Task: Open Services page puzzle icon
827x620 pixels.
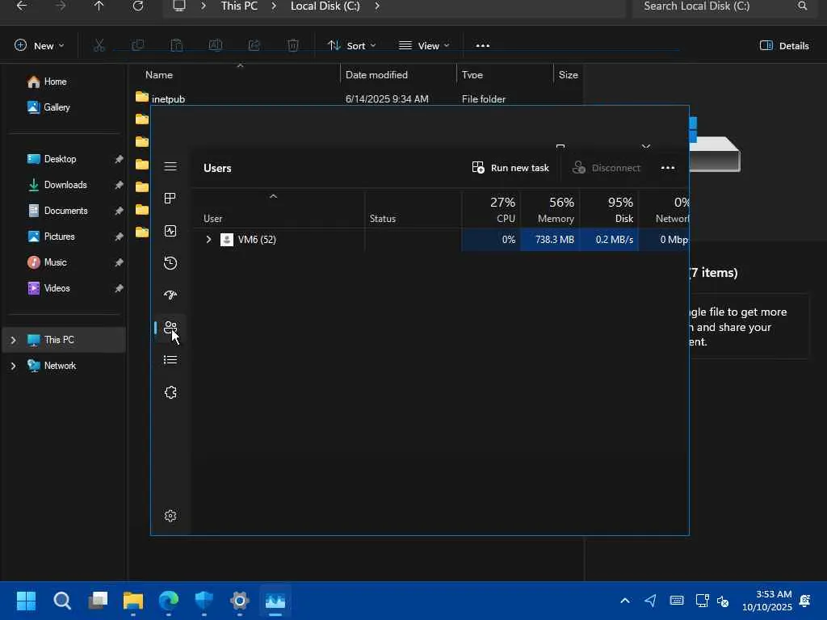Action: click(x=170, y=392)
